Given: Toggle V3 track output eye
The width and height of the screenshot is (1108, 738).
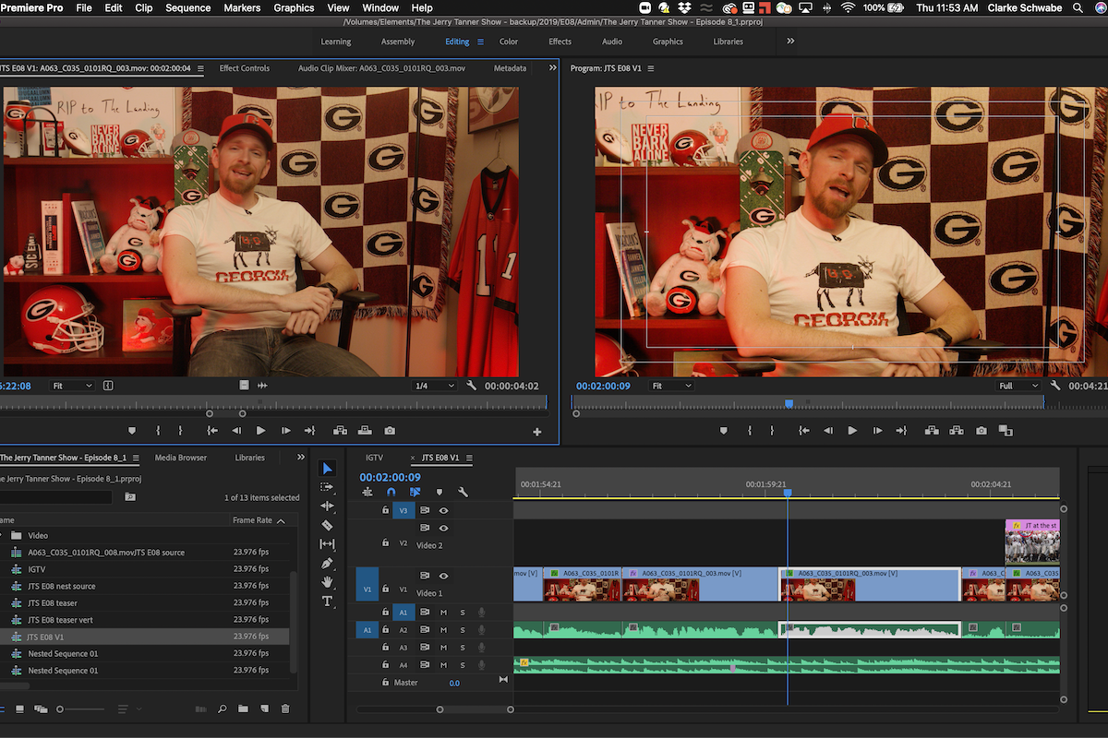Looking at the screenshot, I should (443, 510).
